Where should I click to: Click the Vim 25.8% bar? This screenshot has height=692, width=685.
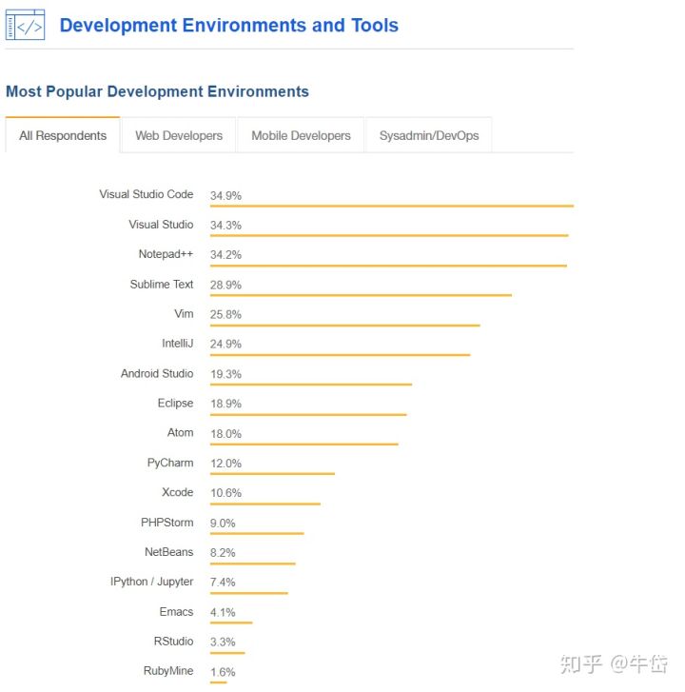344,325
